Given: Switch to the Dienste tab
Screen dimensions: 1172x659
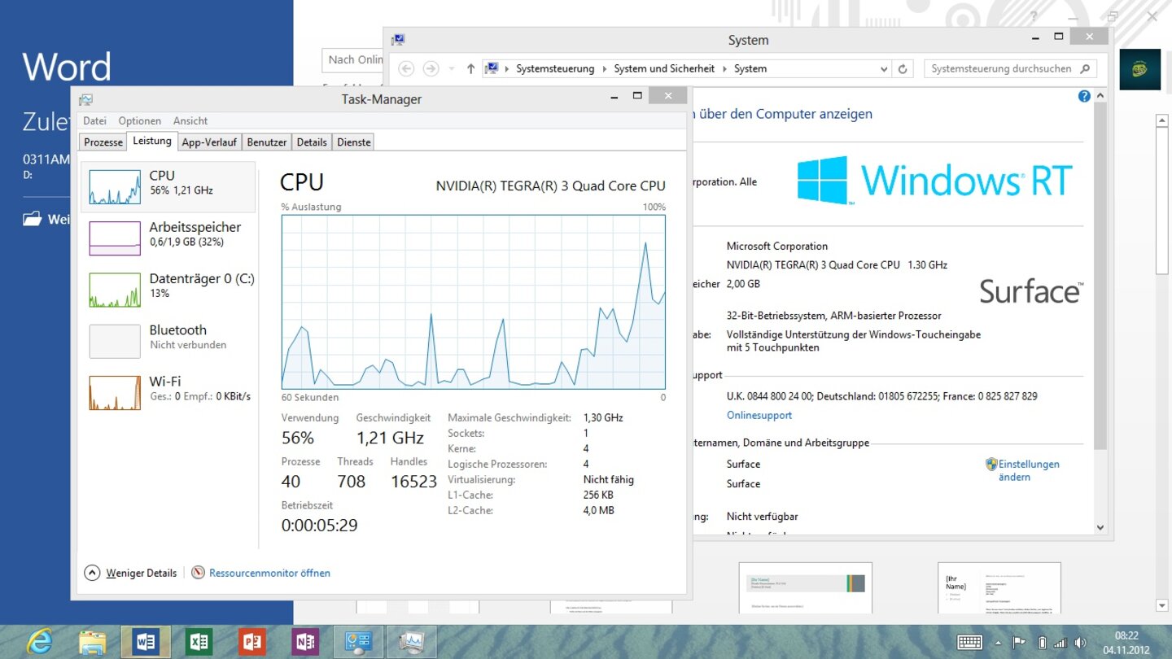Looking at the screenshot, I should 354,142.
